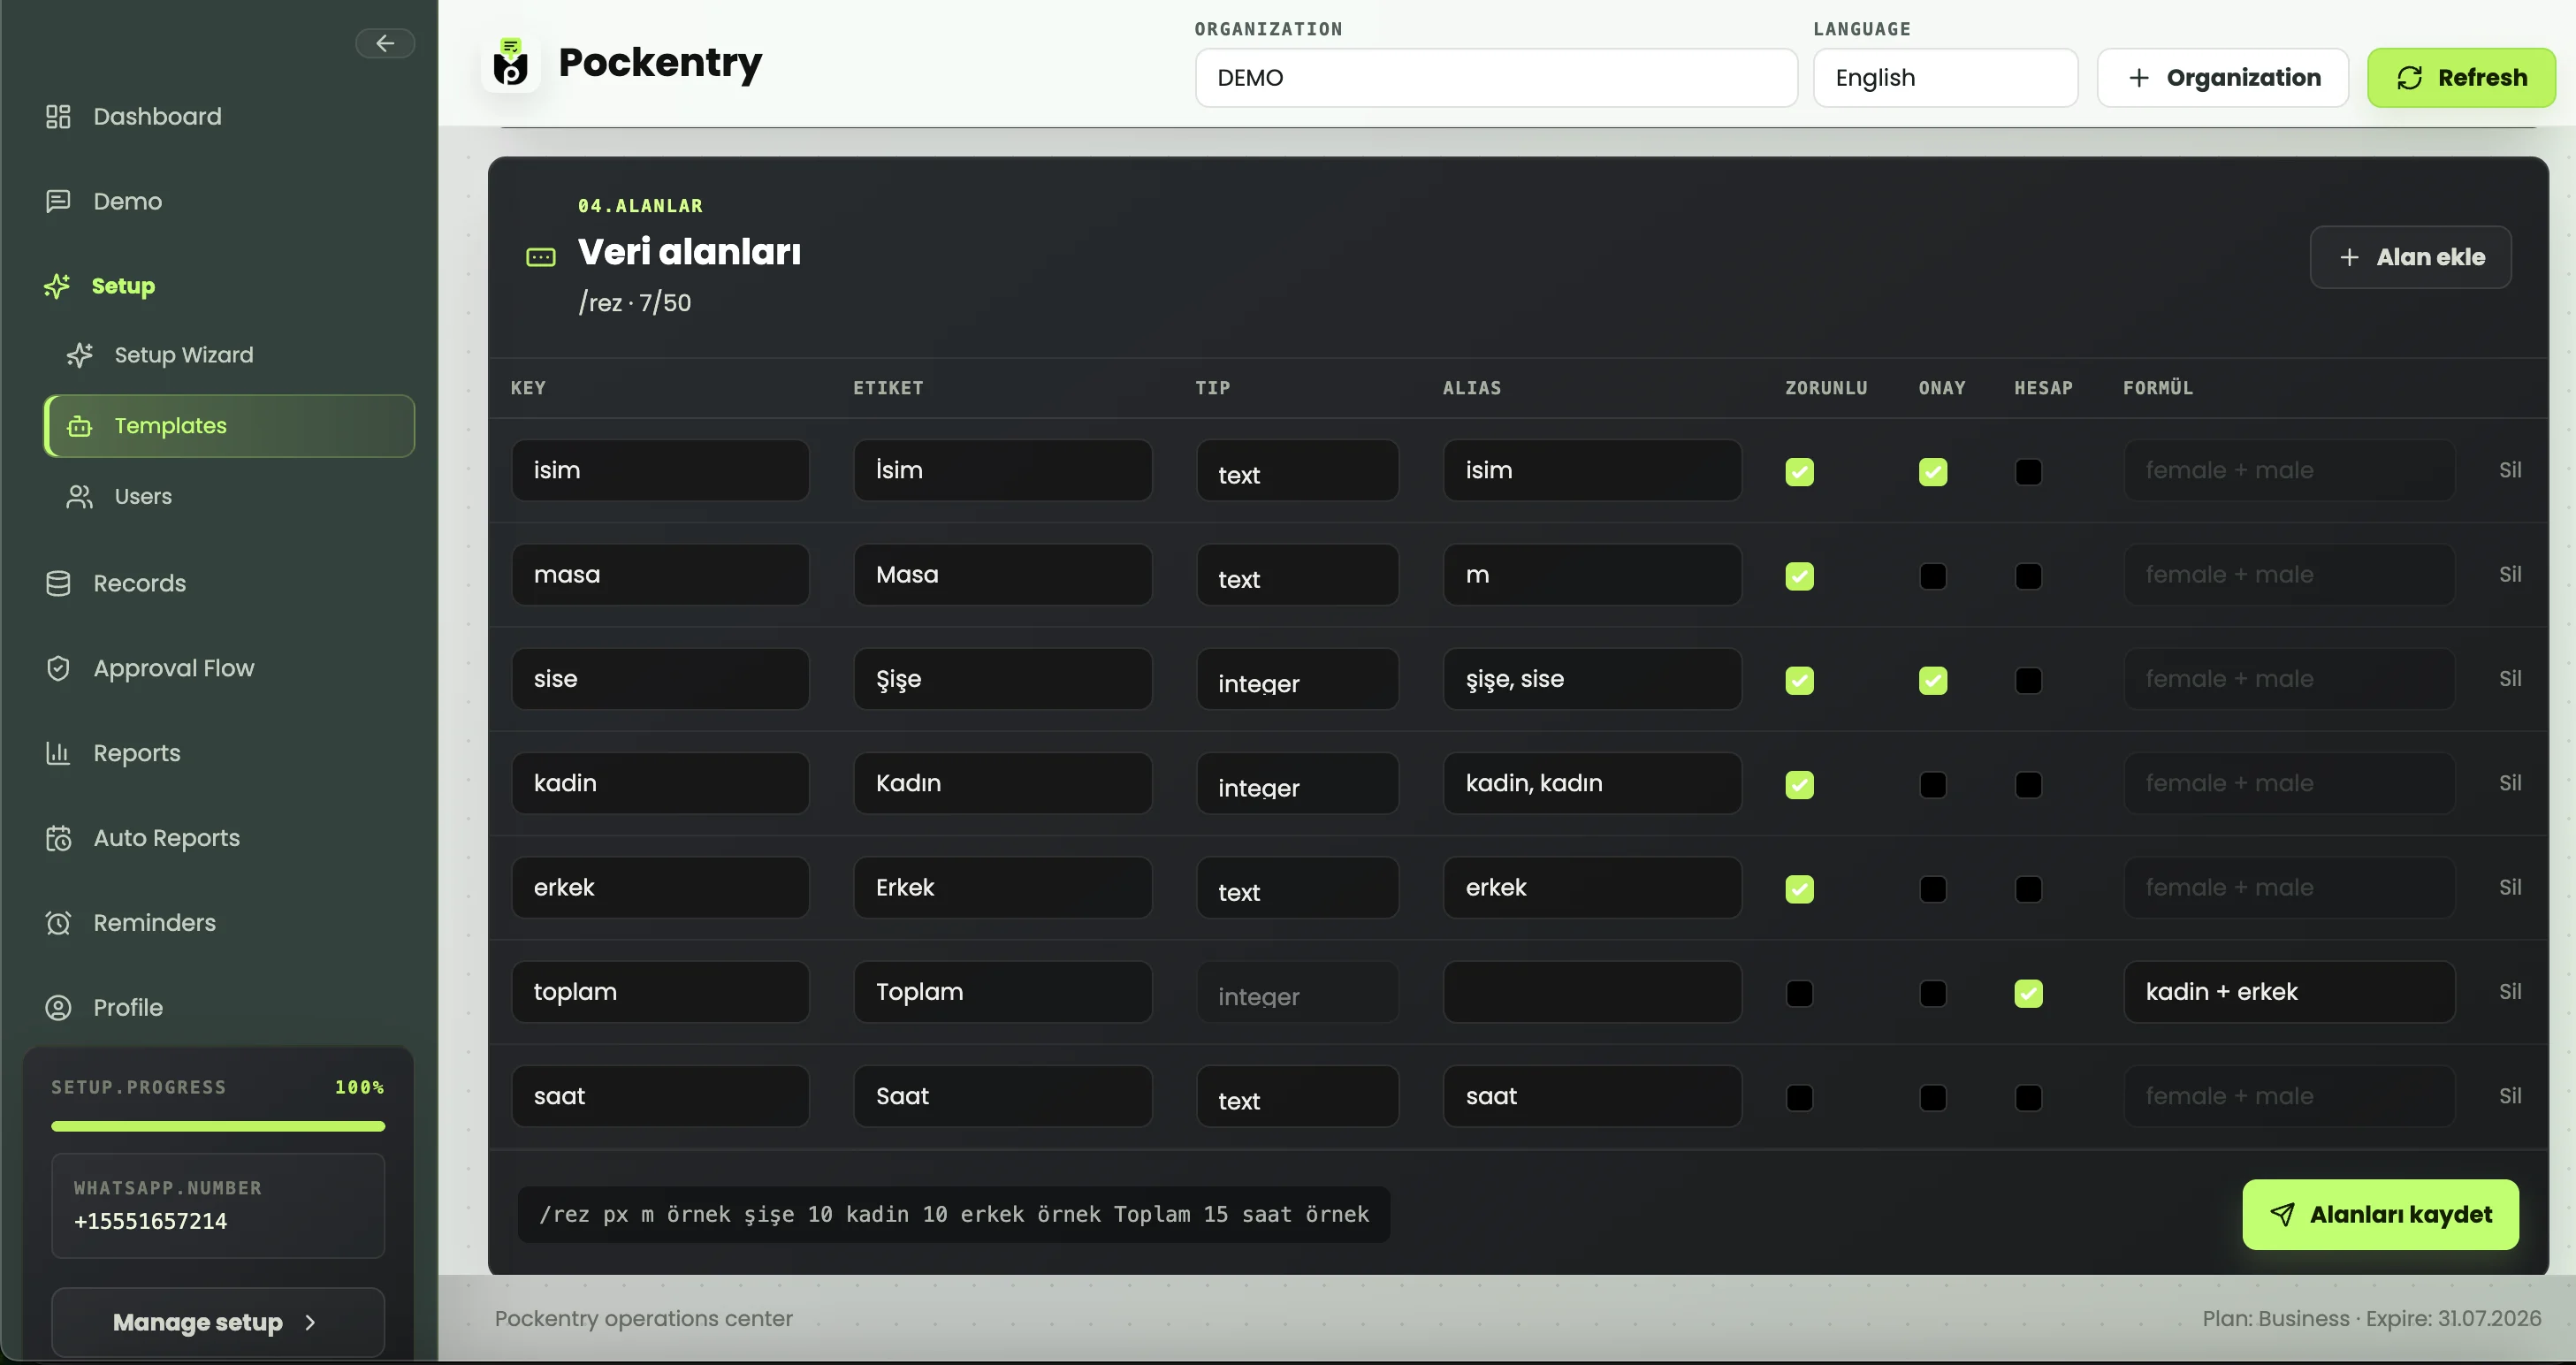Viewport: 2576px width, 1365px height.
Task: Save fields with Alanları kaydet
Action: (2380, 1214)
